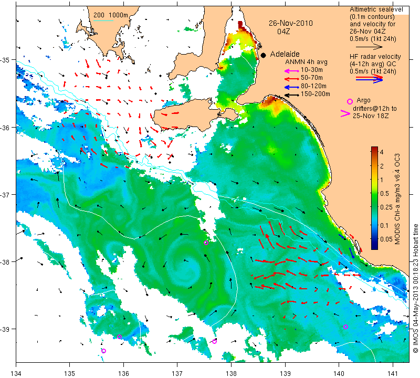
Task: Click the Argo float marker near 140.1E 39S
Action: click(x=345, y=327)
